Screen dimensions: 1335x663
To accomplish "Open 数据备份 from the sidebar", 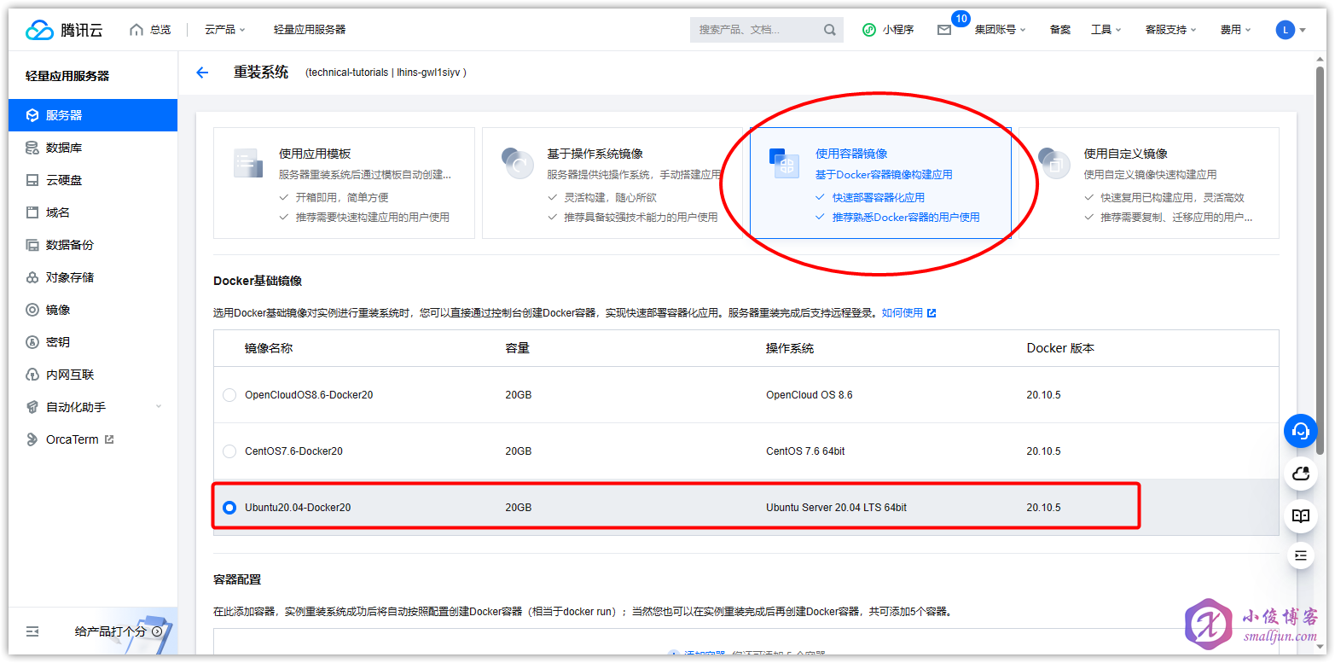I will pos(93,245).
